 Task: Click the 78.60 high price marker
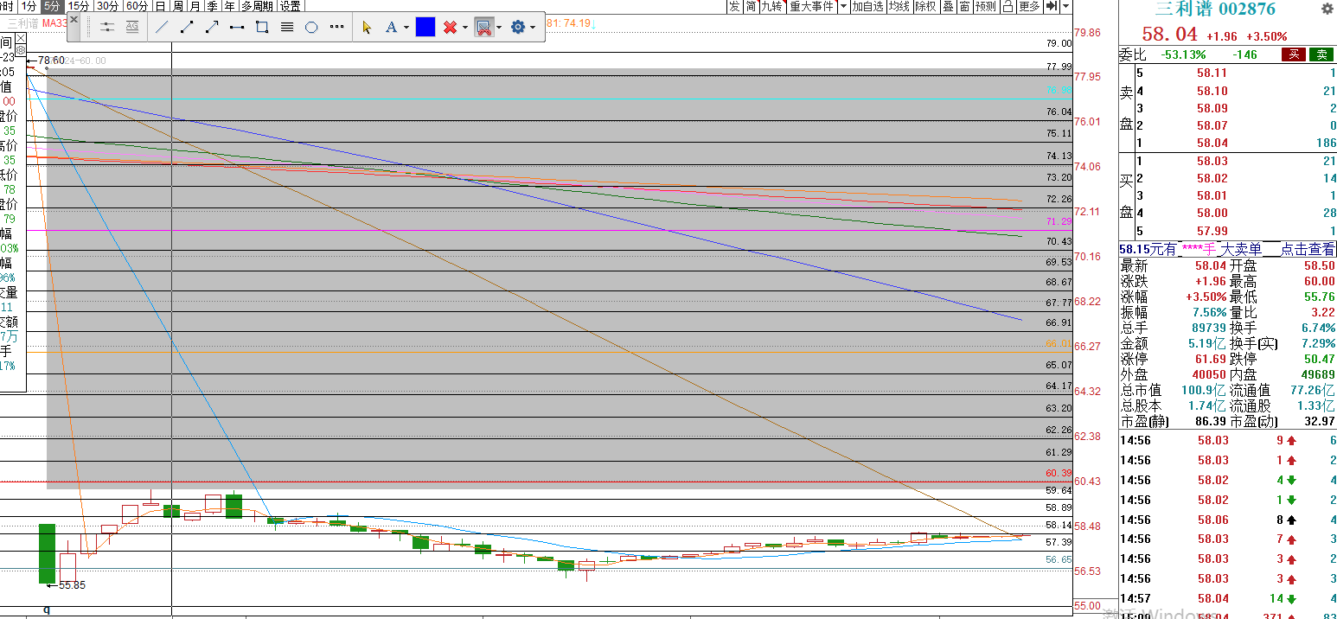click(51, 60)
